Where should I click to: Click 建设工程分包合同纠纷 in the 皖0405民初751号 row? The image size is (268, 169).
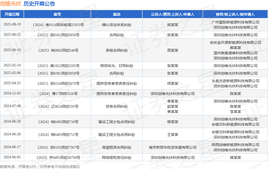click(x=116, y=135)
